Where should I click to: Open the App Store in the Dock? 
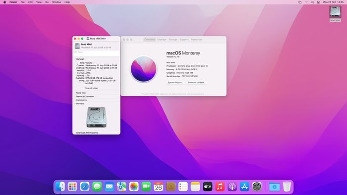point(244,187)
